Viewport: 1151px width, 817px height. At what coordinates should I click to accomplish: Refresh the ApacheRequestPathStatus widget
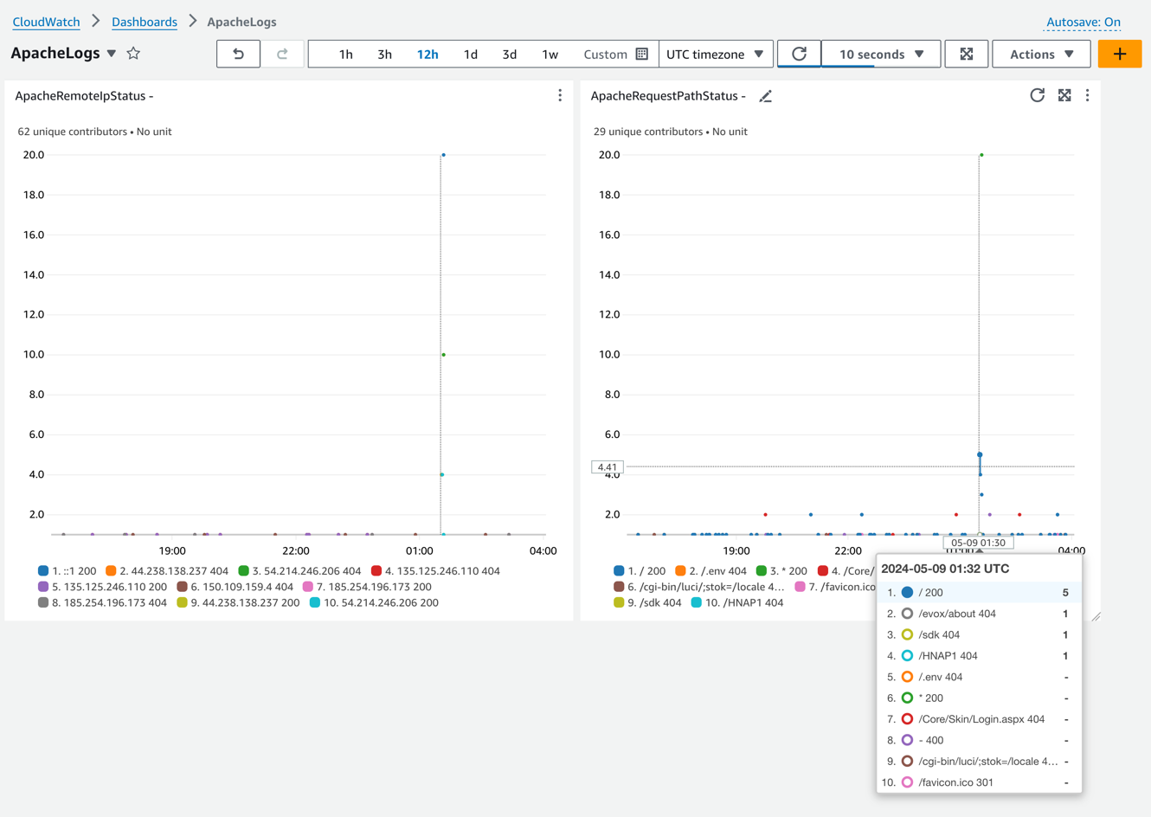point(1037,95)
